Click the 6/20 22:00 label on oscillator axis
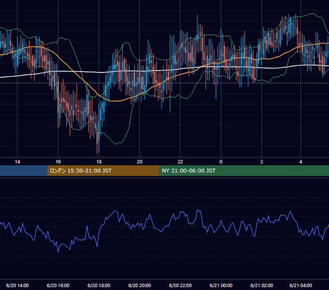Viewport: 329px width, 290px height. pos(180,285)
